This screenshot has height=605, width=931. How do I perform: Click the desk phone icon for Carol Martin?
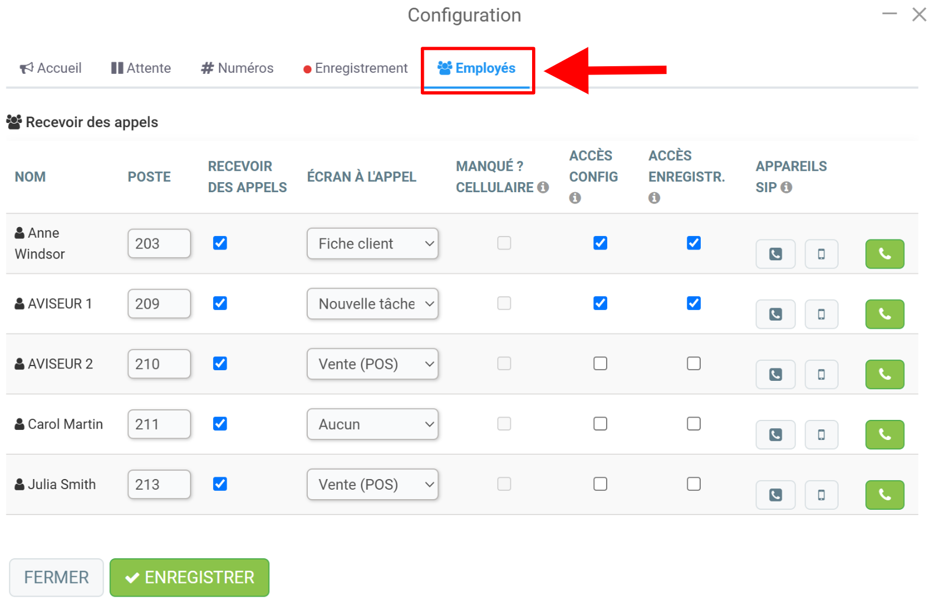click(775, 435)
